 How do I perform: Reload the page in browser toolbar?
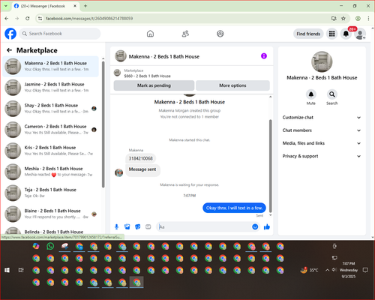tap(28, 18)
